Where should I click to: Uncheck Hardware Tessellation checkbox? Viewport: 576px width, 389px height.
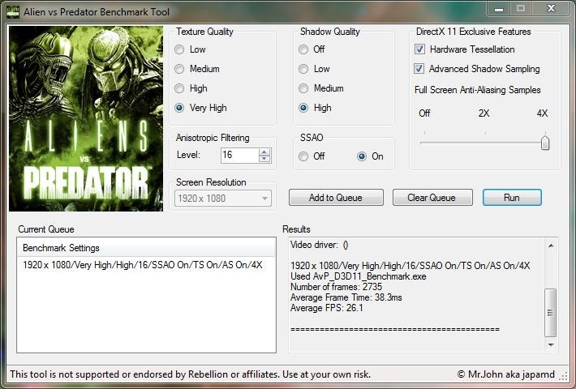tap(420, 49)
